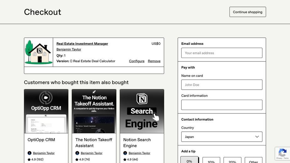290x163 pixels.
Task: Focus the Name on card field
Action: (222, 85)
